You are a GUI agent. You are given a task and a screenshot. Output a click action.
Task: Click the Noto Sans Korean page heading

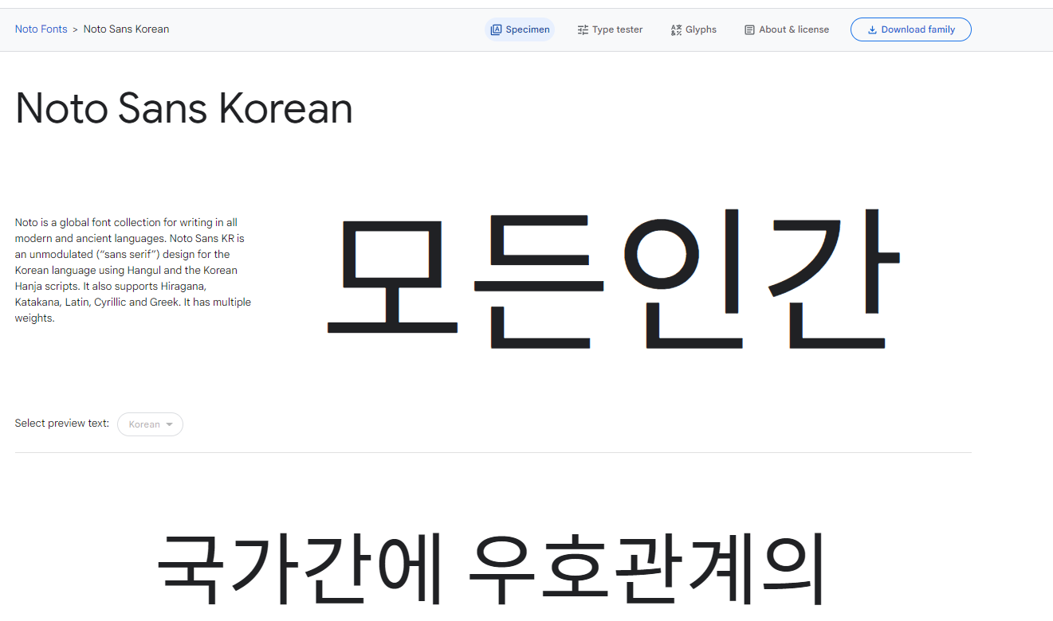click(184, 108)
